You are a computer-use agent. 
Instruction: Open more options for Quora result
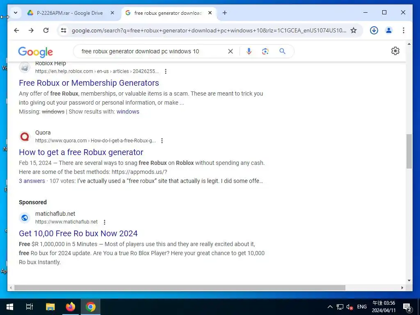[x=162, y=141]
